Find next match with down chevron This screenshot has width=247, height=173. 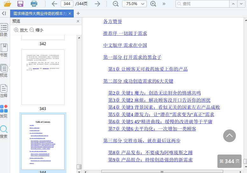(241, 4)
